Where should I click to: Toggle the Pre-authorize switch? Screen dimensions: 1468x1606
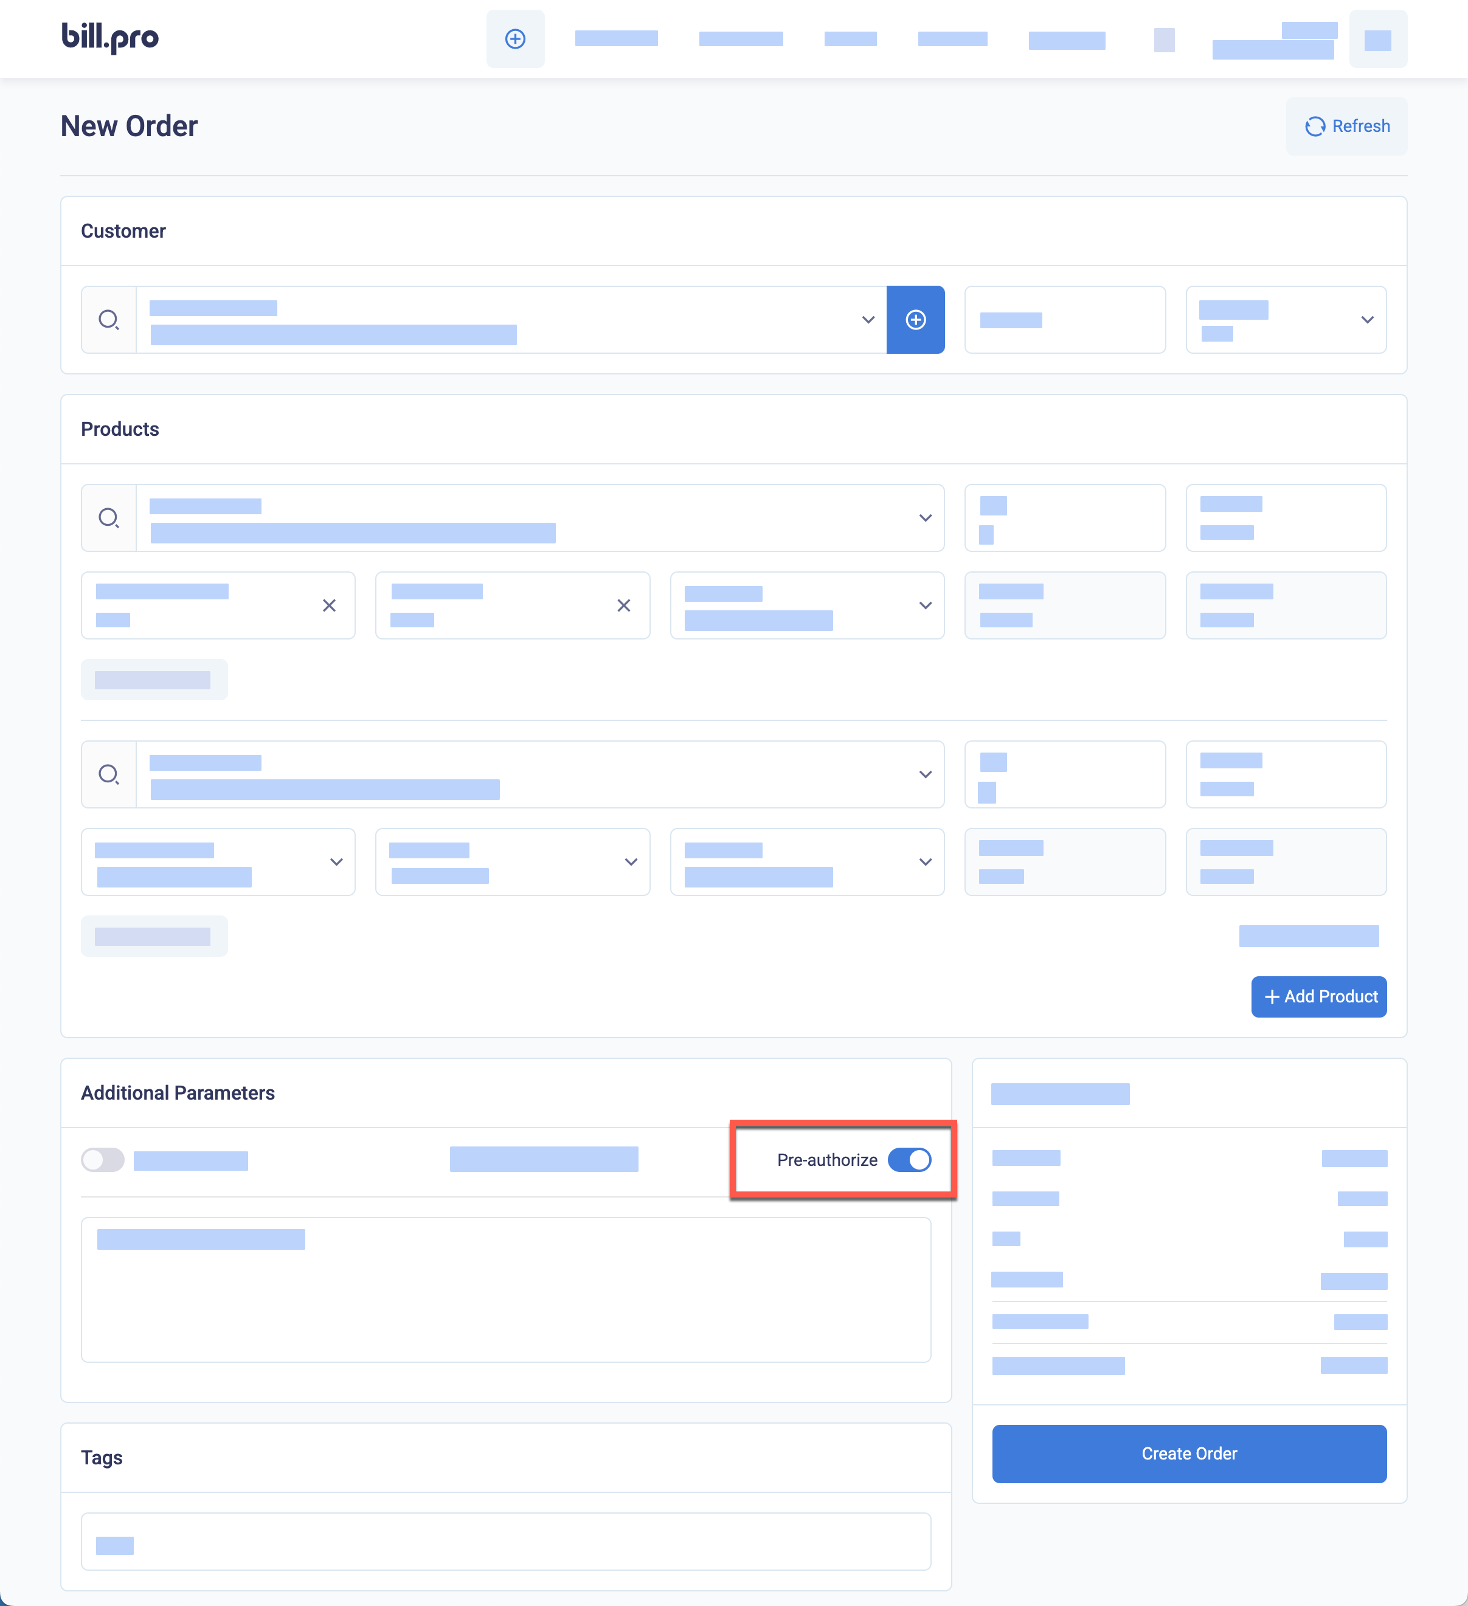[909, 1160]
